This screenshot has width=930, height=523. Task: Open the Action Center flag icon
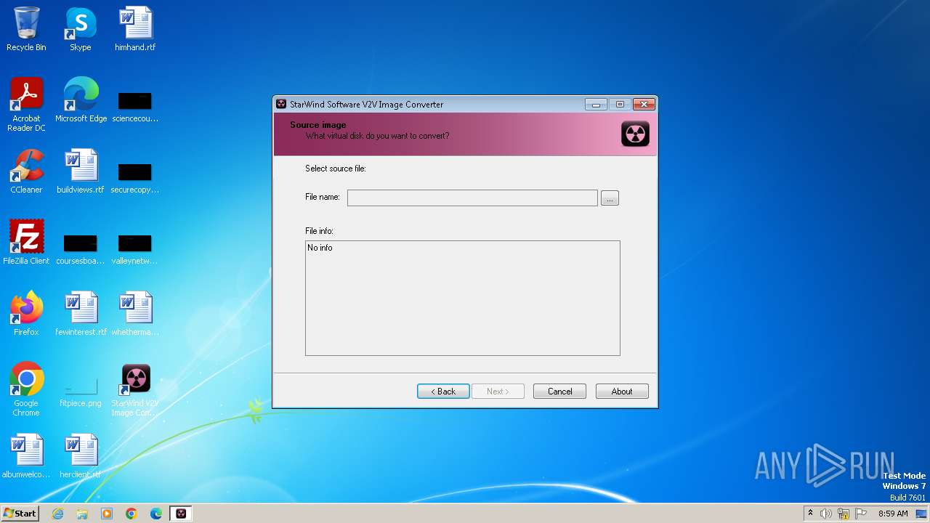click(x=861, y=514)
